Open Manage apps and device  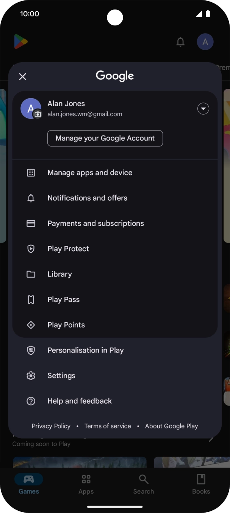pos(90,173)
